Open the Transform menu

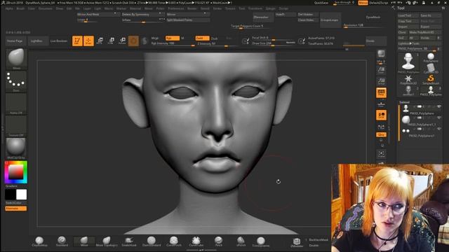pos(255,8)
